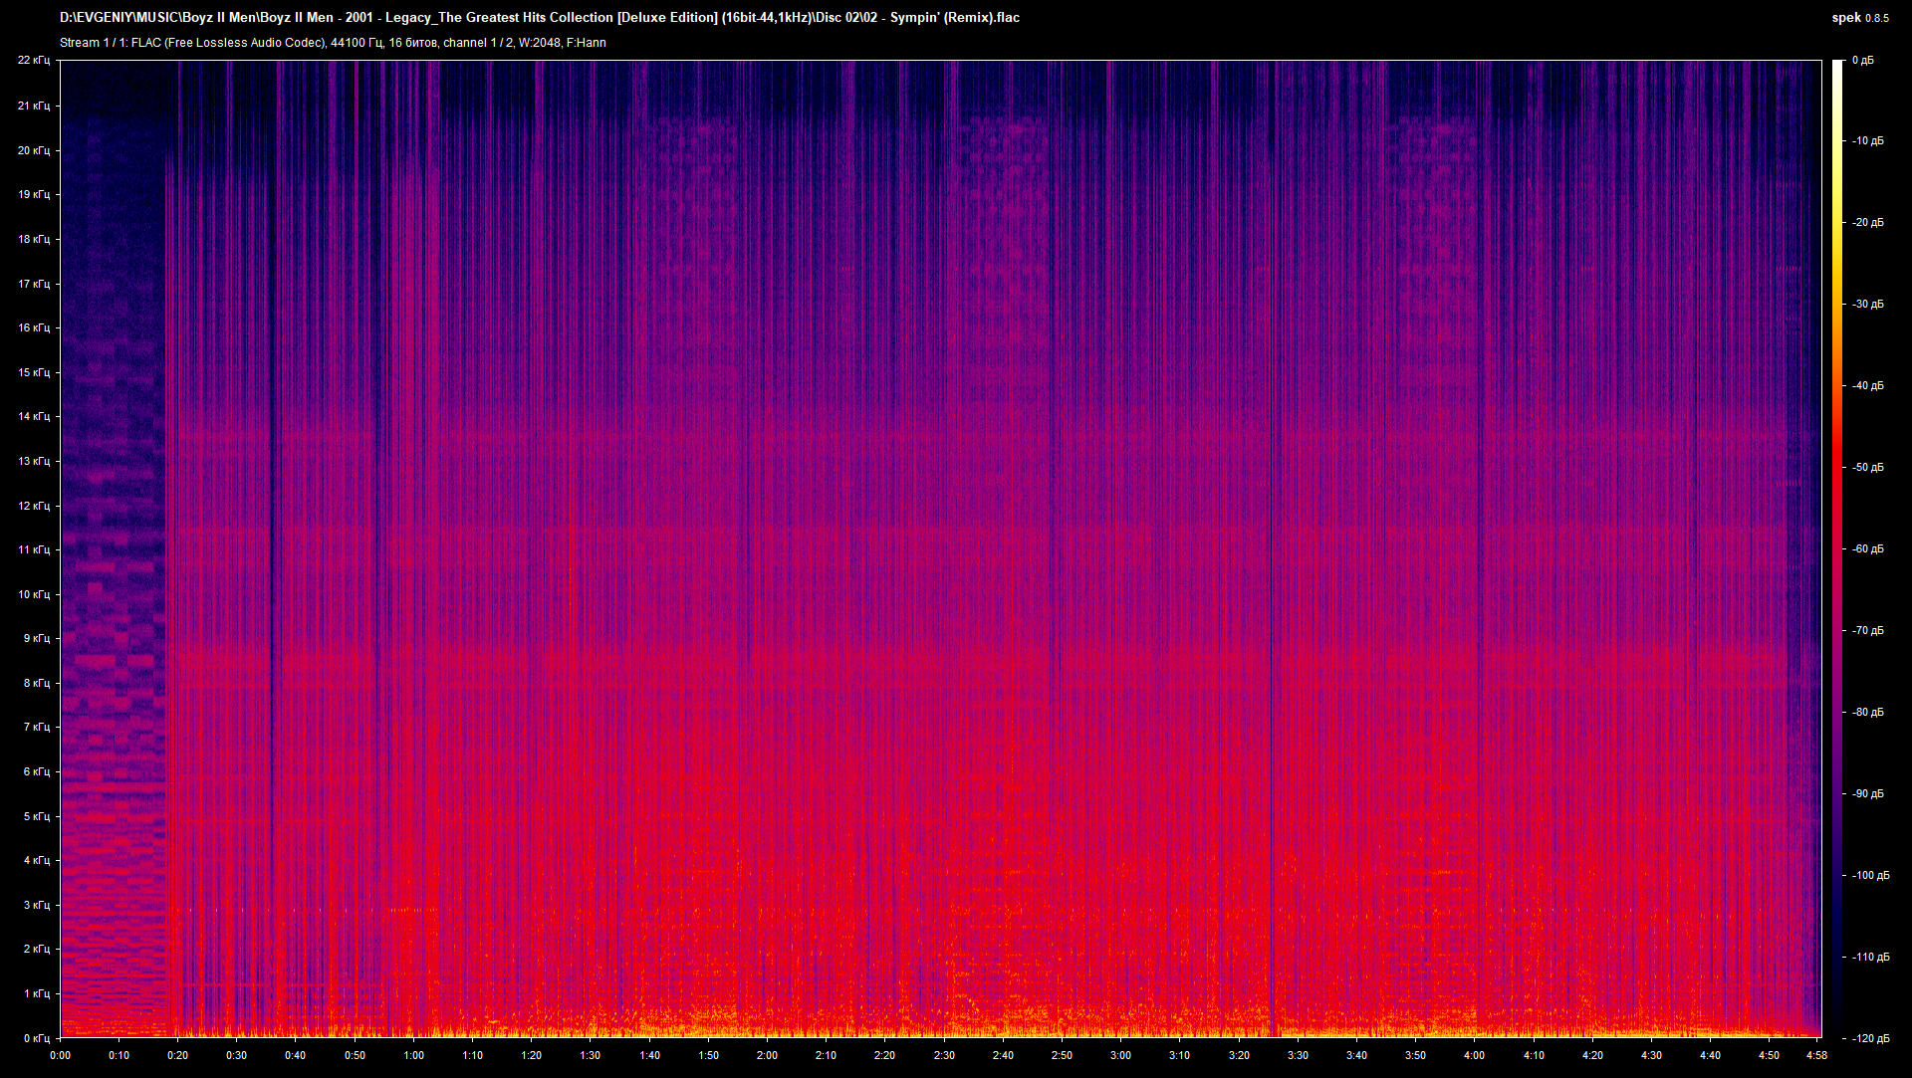Click the 11 кГц frequency axis label
Image resolution: width=1912 pixels, height=1078 pixels.
tap(37, 548)
